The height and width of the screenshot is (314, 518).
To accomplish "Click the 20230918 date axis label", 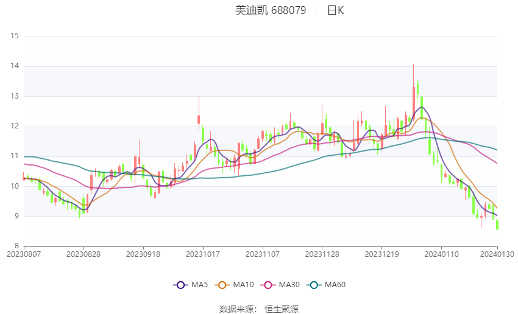I will (143, 254).
